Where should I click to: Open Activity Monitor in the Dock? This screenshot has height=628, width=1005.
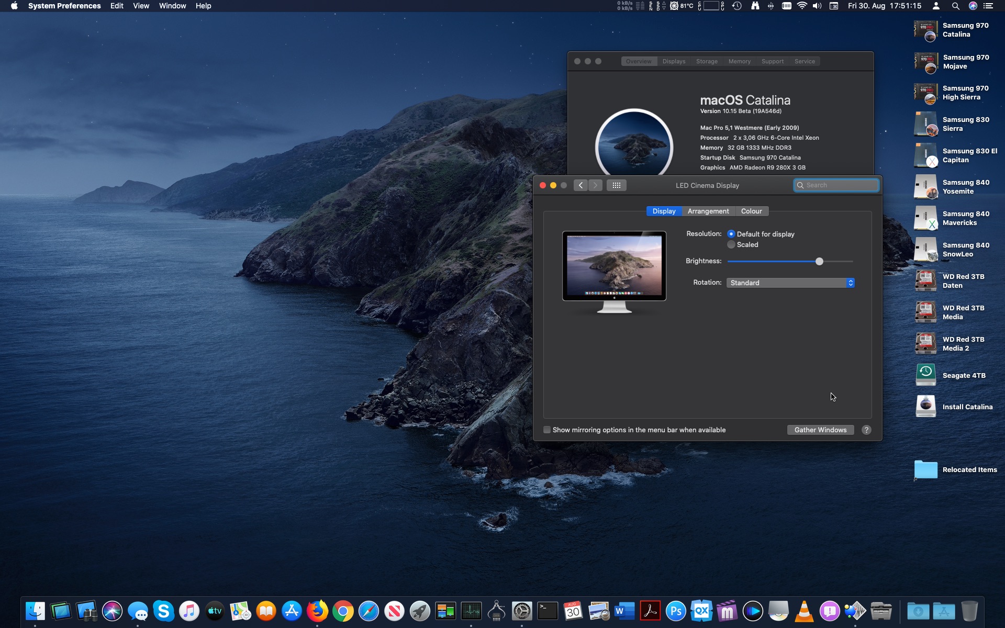click(x=471, y=611)
